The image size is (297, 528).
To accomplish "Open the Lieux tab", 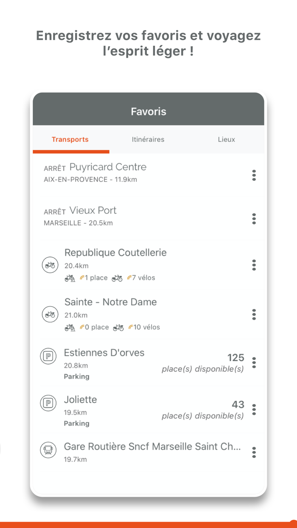I will click(x=226, y=139).
